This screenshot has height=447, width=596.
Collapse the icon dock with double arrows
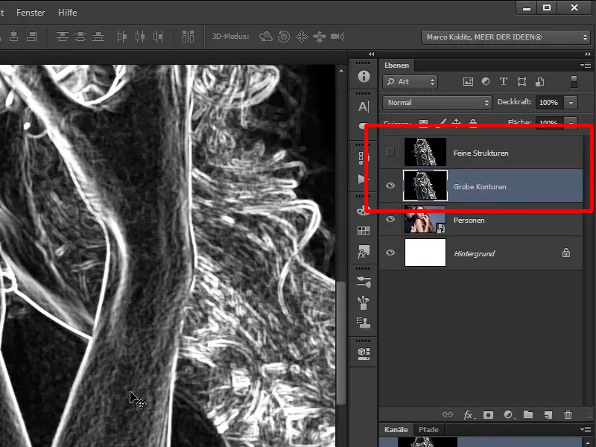tap(371, 54)
